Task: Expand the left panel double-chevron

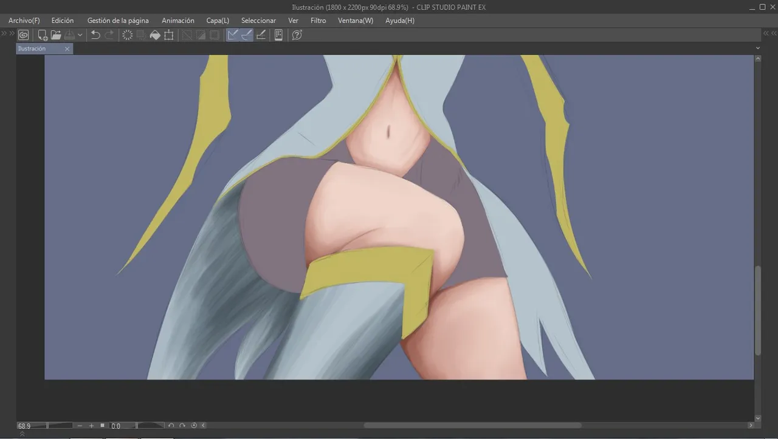Action: tap(4, 33)
